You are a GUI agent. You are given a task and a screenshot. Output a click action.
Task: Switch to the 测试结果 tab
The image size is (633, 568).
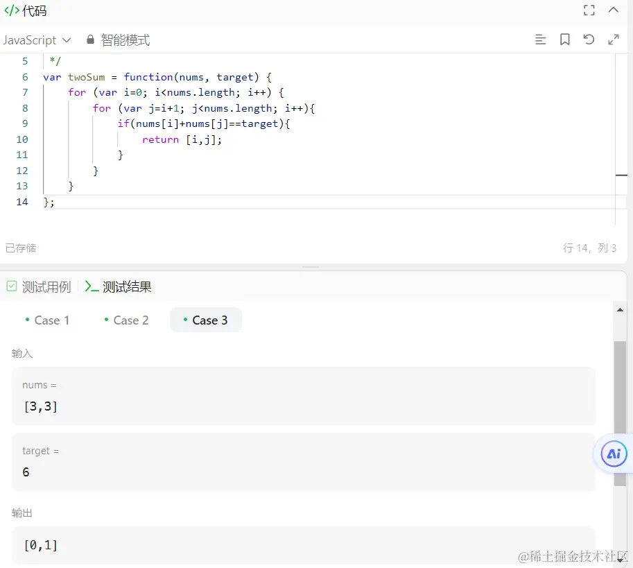[x=127, y=286]
